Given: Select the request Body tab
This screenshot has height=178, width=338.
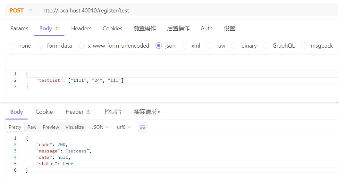Looking at the screenshot, I should pos(49,28).
